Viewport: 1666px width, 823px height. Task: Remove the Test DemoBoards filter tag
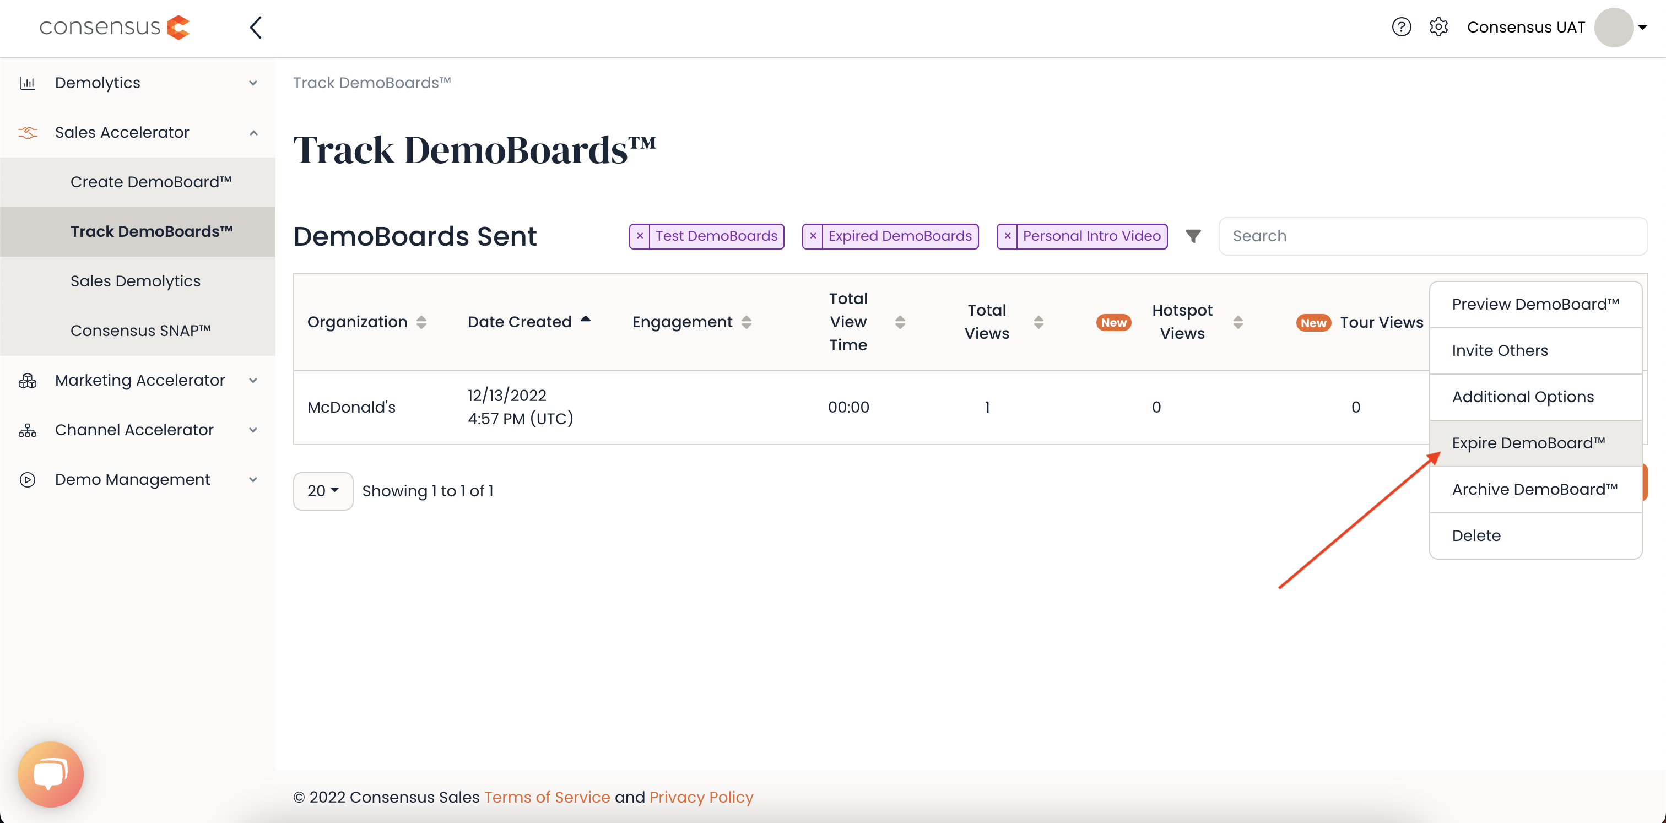pyautogui.click(x=640, y=236)
